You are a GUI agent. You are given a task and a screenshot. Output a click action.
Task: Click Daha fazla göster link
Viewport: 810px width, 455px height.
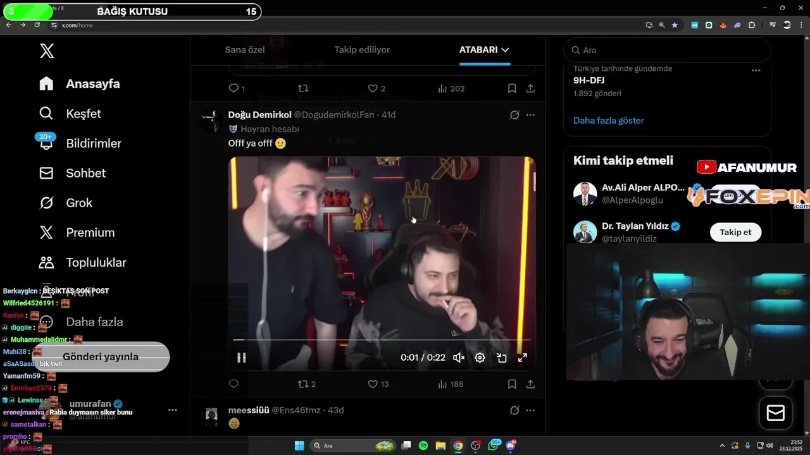[x=609, y=120]
